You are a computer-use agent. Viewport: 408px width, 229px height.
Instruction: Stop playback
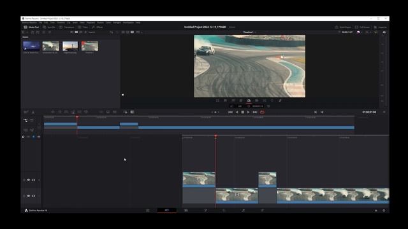[242, 112]
